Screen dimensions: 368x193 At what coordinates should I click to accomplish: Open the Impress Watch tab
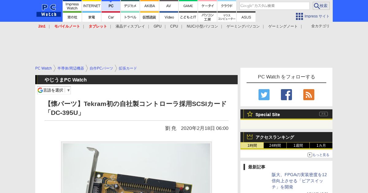pos(72,6)
